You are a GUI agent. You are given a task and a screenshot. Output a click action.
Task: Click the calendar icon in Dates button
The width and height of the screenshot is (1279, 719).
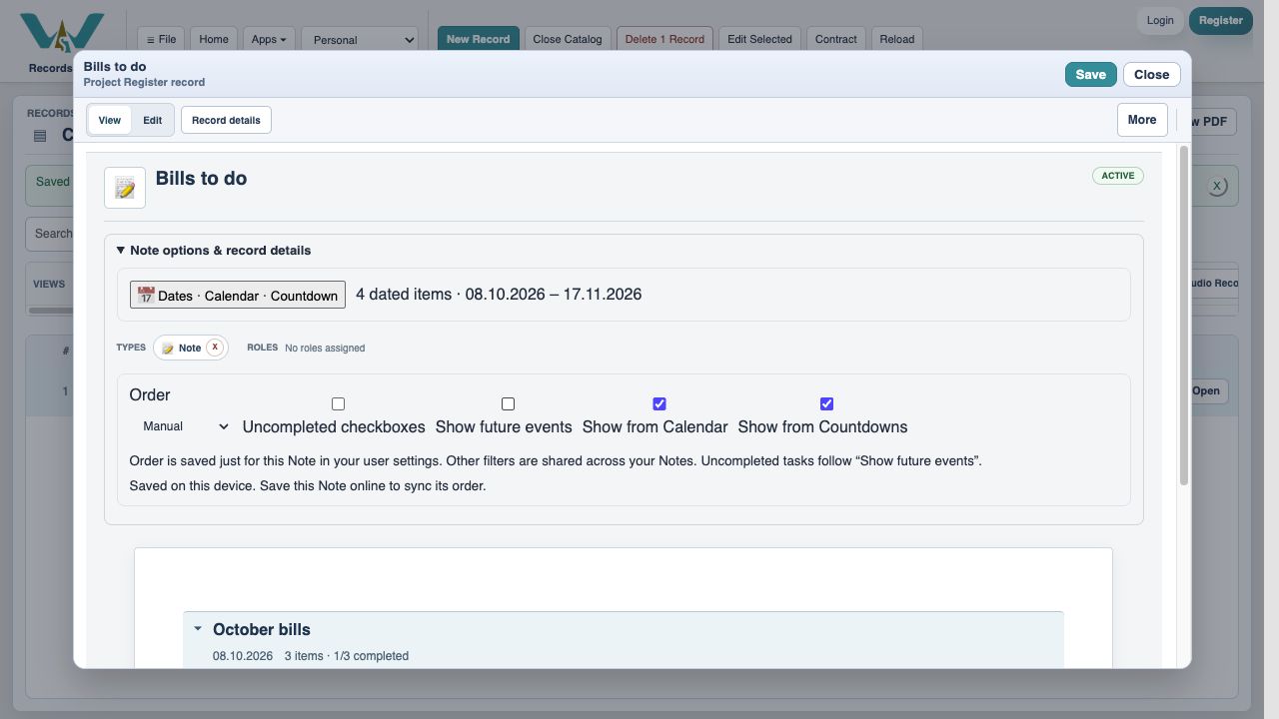(146, 295)
